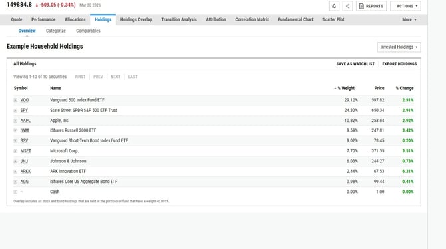Expand the VOO row plus icon
Viewport: 446px width, 249px height.
tap(15, 100)
